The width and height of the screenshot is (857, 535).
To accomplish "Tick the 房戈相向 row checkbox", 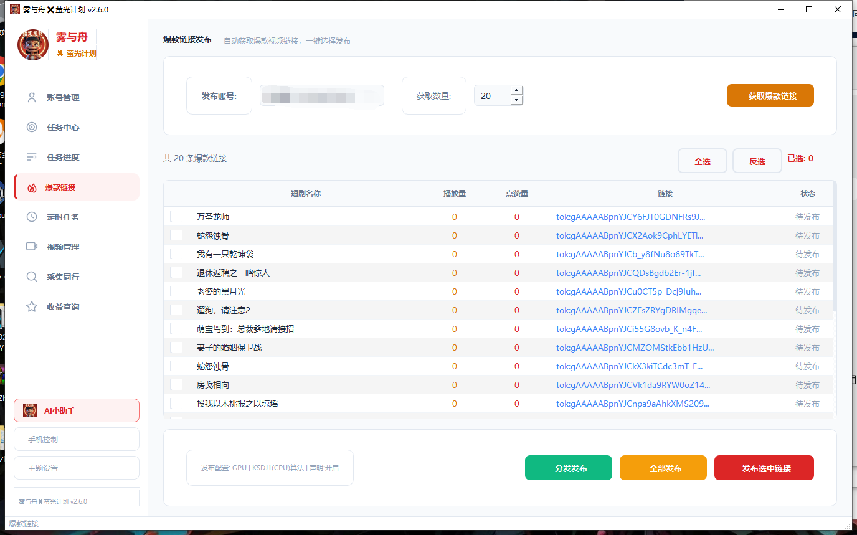I will [x=177, y=385].
